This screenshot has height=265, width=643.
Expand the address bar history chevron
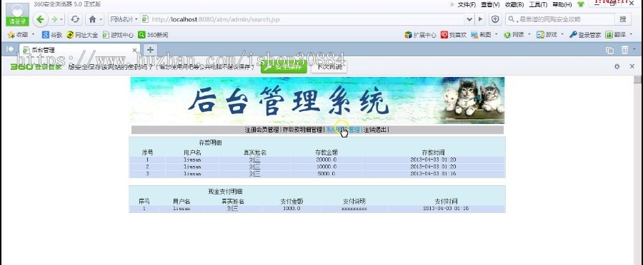469,19
